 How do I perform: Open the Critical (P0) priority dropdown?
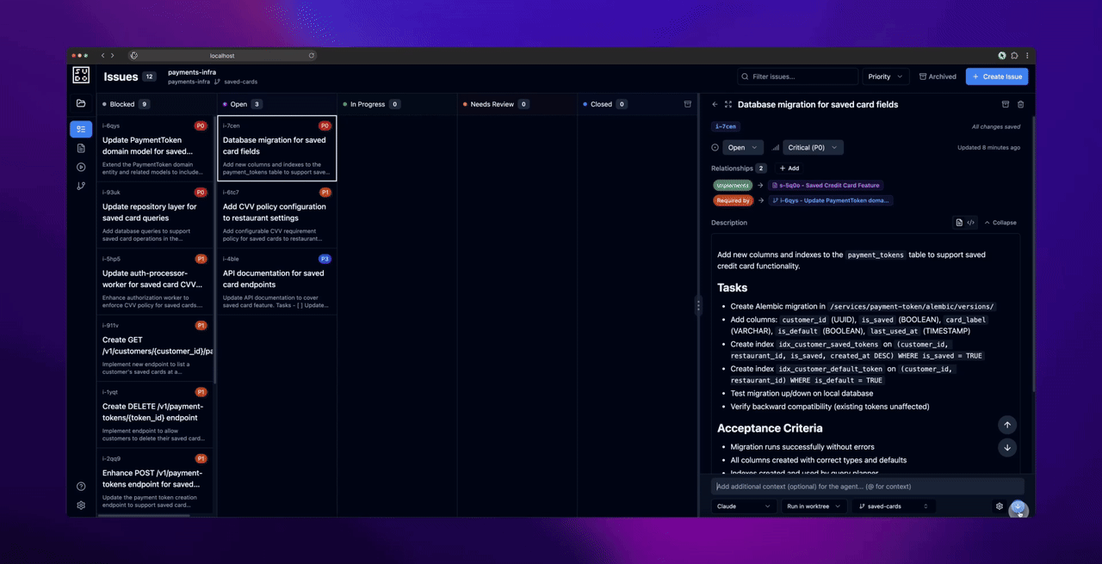(x=813, y=148)
